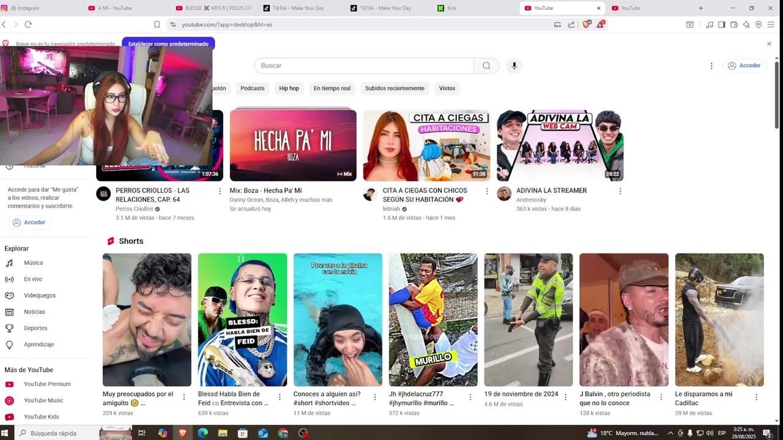
Task: Click the Perros Criollos channel name
Action: pos(135,209)
